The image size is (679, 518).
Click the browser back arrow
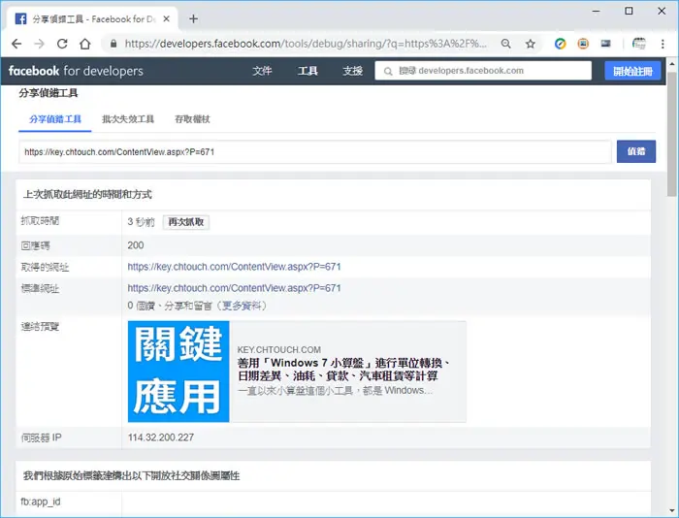[16, 44]
